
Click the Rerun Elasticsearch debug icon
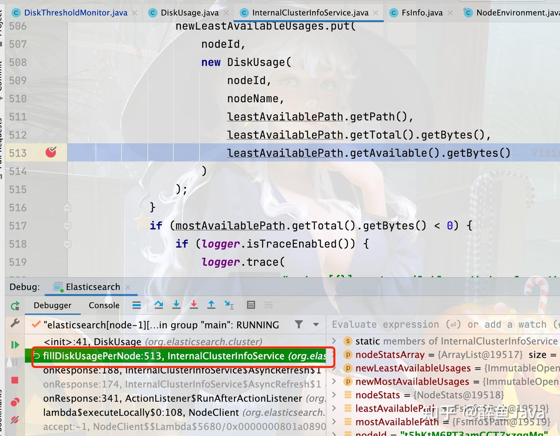[x=15, y=306]
